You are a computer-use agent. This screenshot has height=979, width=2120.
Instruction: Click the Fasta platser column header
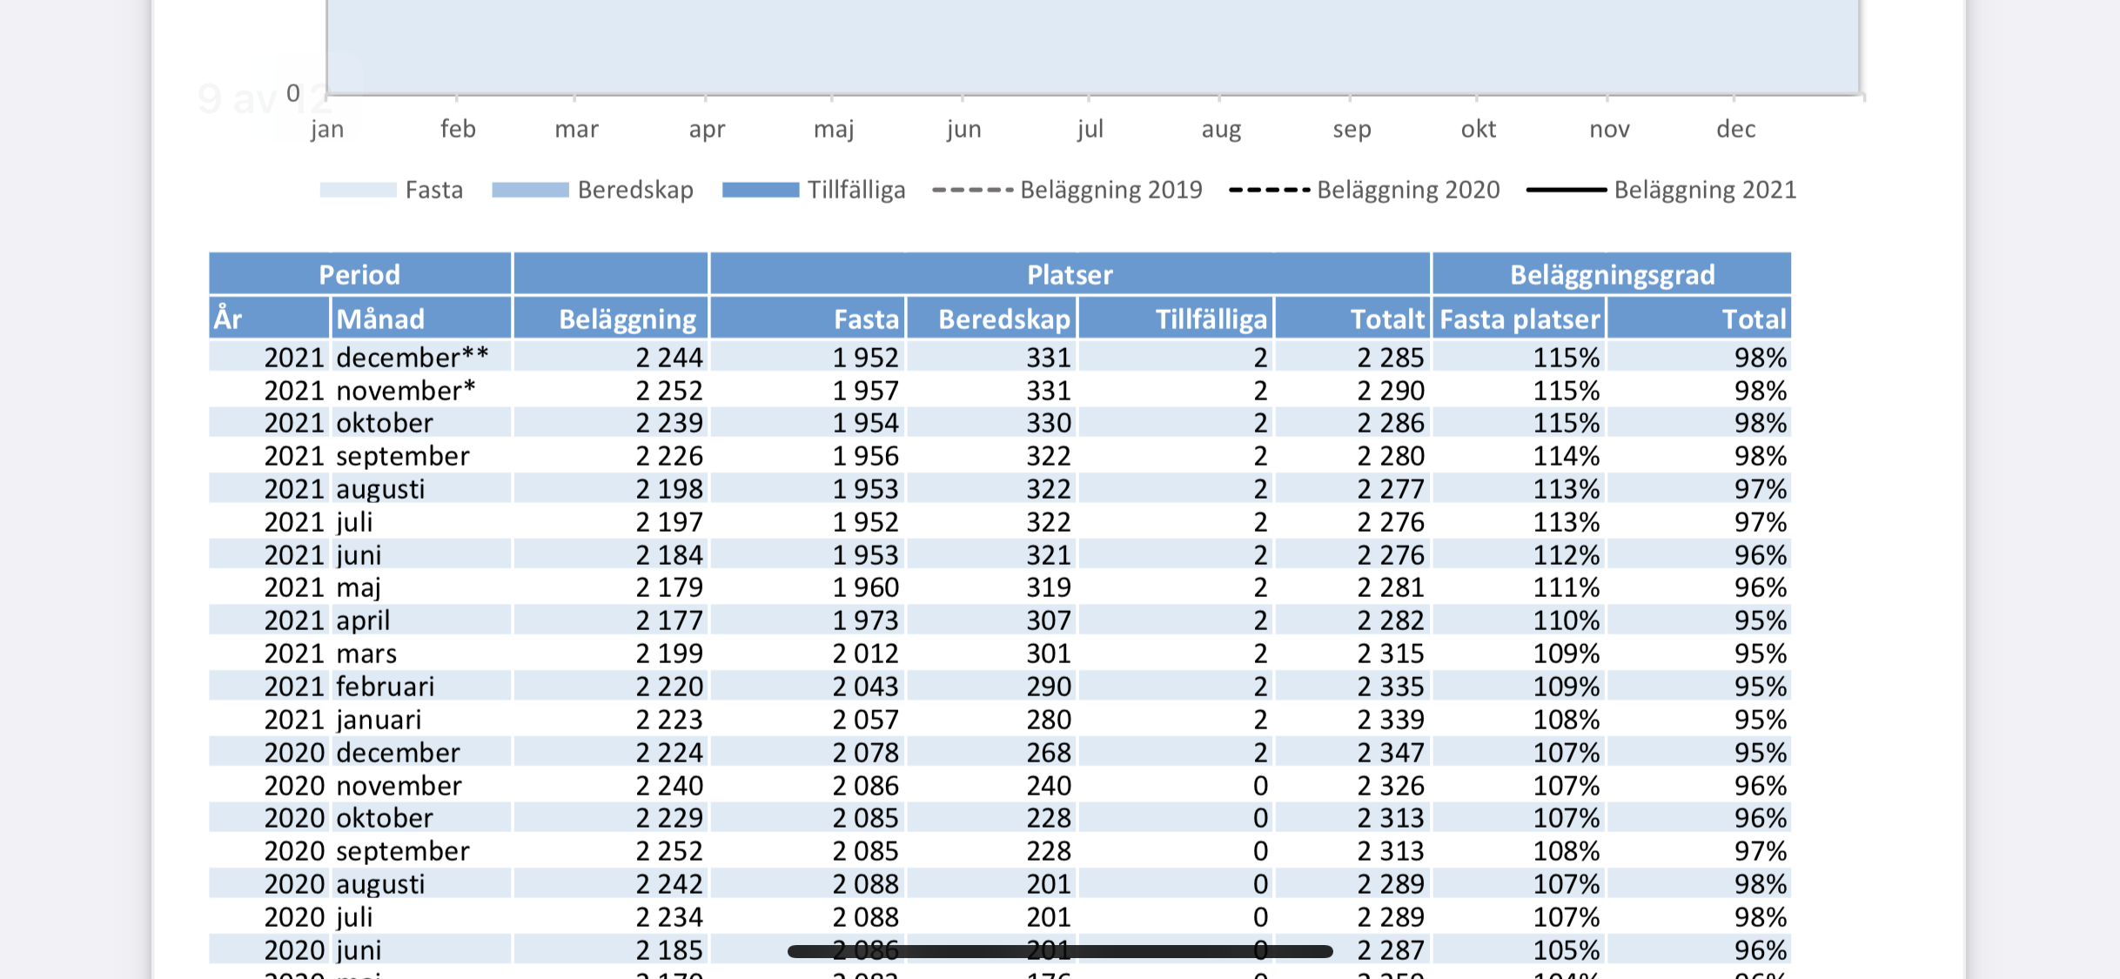coord(1519,319)
